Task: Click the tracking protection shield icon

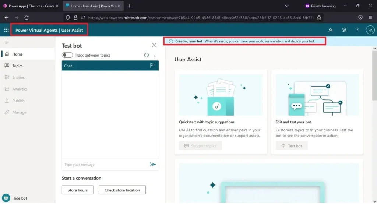Action: [68, 18]
